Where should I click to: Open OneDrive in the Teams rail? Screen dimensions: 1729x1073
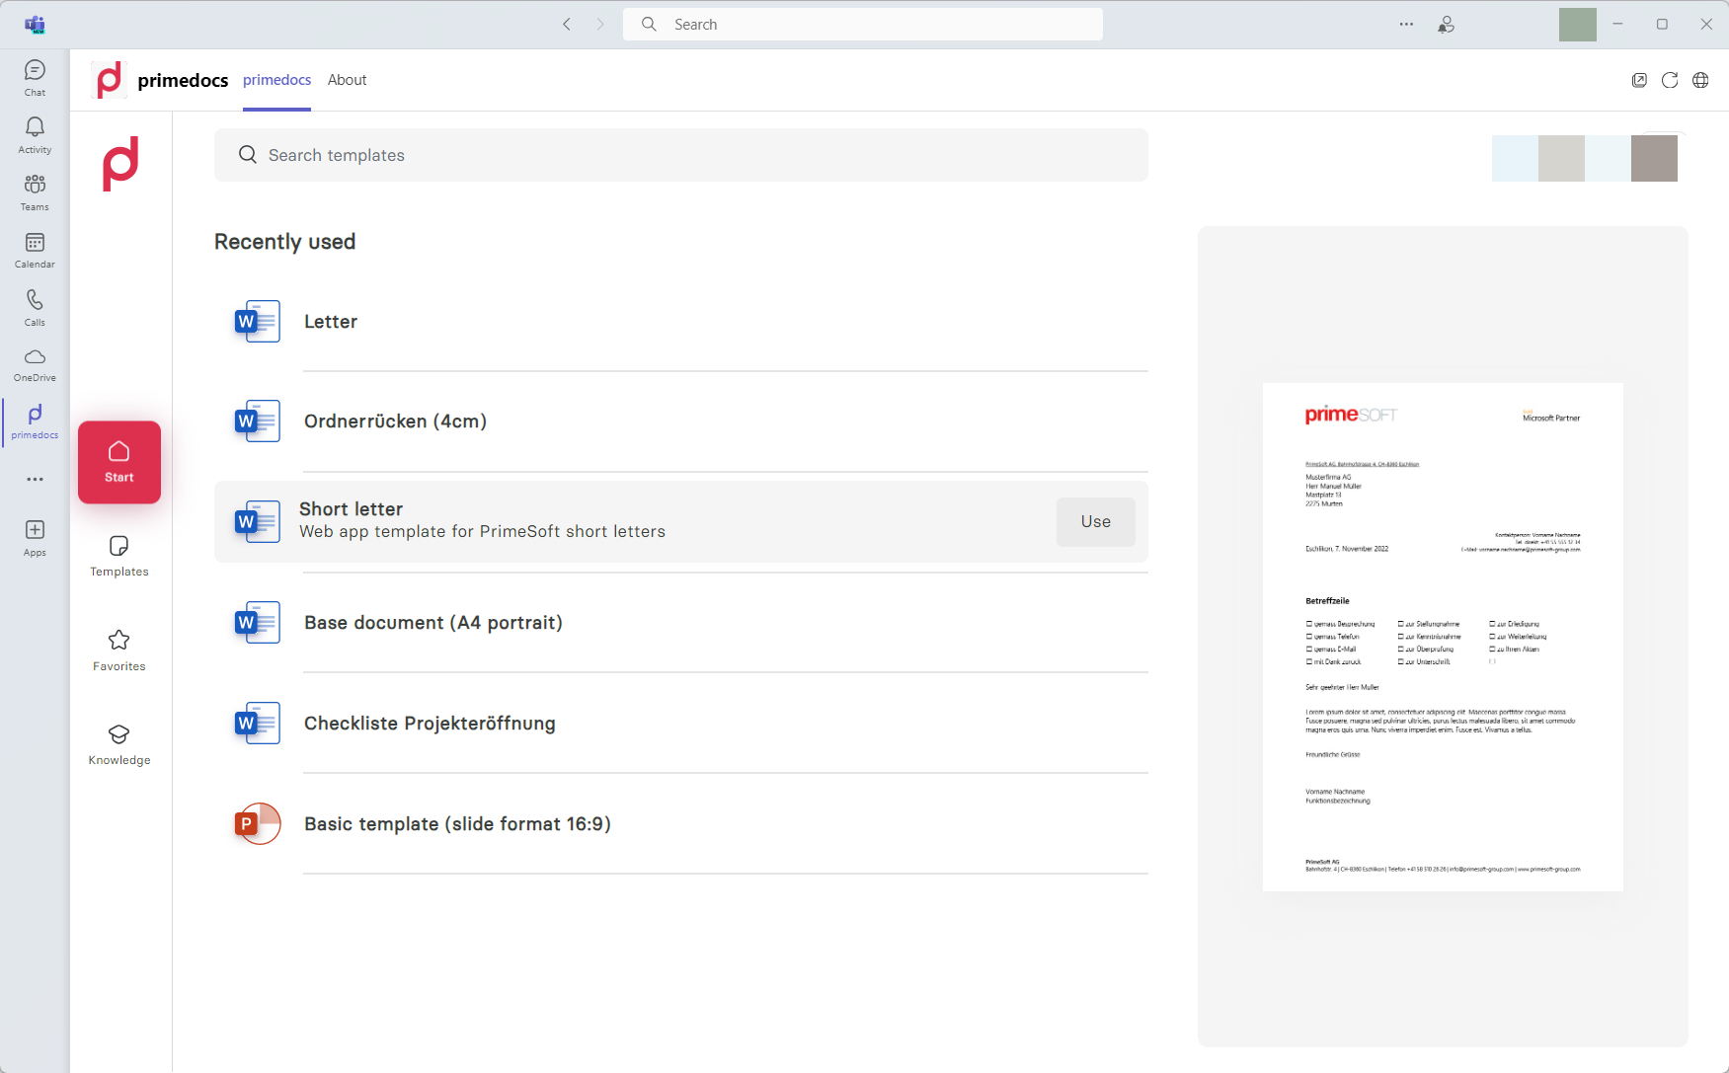click(35, 364)
